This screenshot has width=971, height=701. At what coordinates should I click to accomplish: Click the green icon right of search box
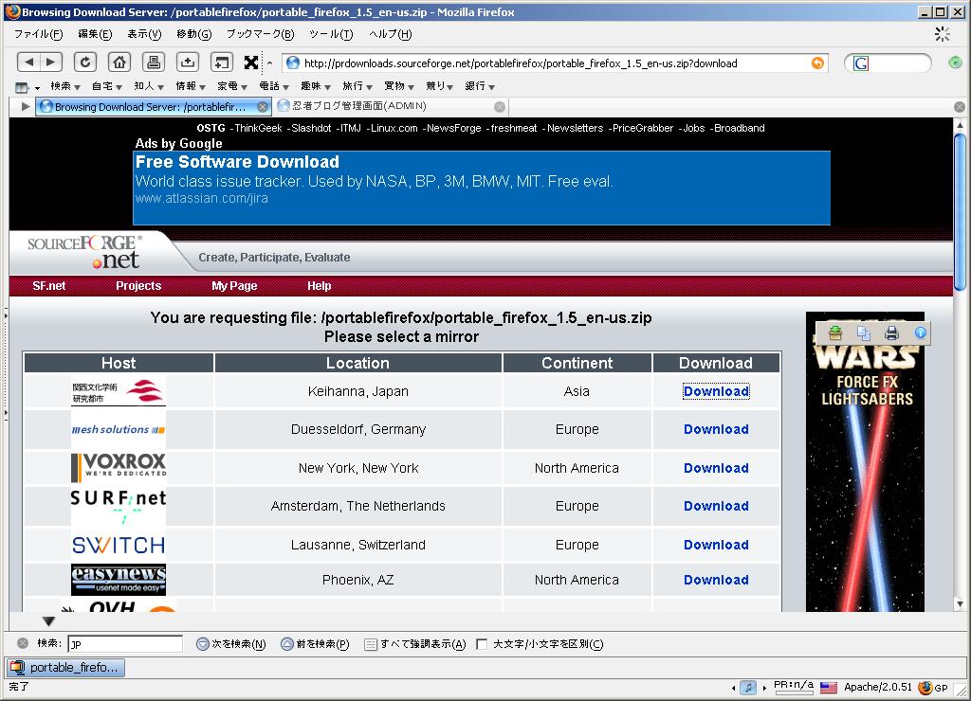955,62
